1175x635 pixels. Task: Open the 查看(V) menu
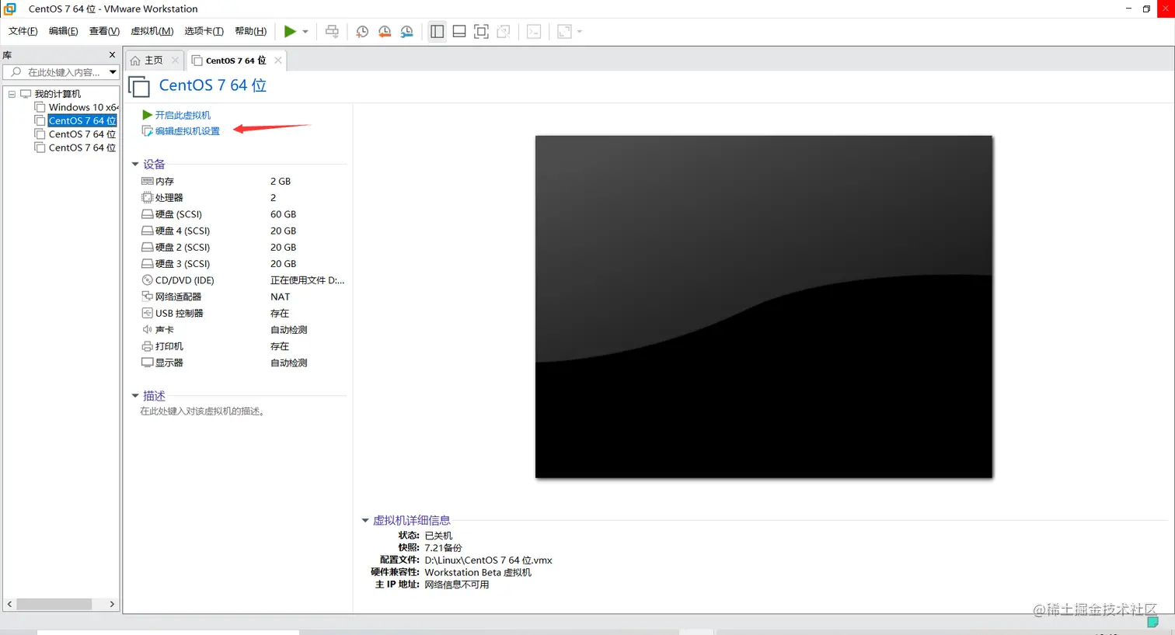click(x=104, y=31)
